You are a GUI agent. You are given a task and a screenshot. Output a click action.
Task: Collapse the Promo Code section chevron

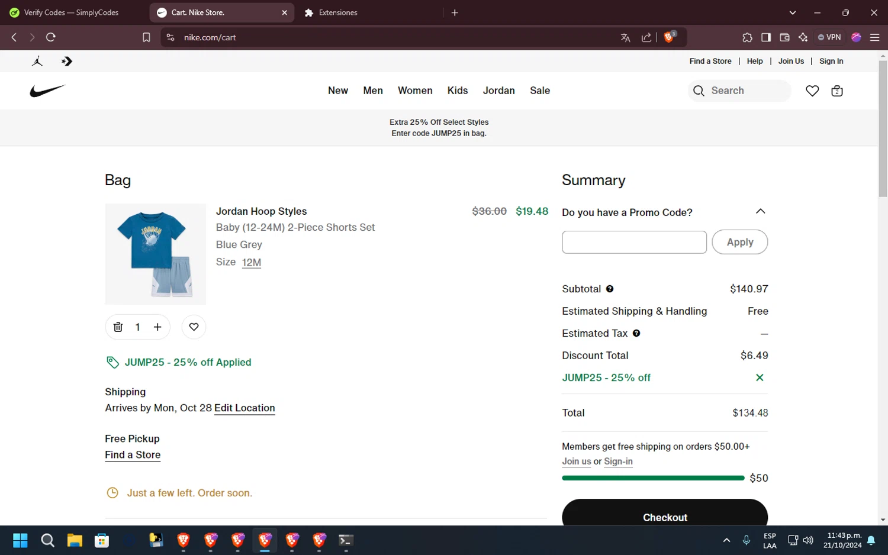tap(761, 211)
